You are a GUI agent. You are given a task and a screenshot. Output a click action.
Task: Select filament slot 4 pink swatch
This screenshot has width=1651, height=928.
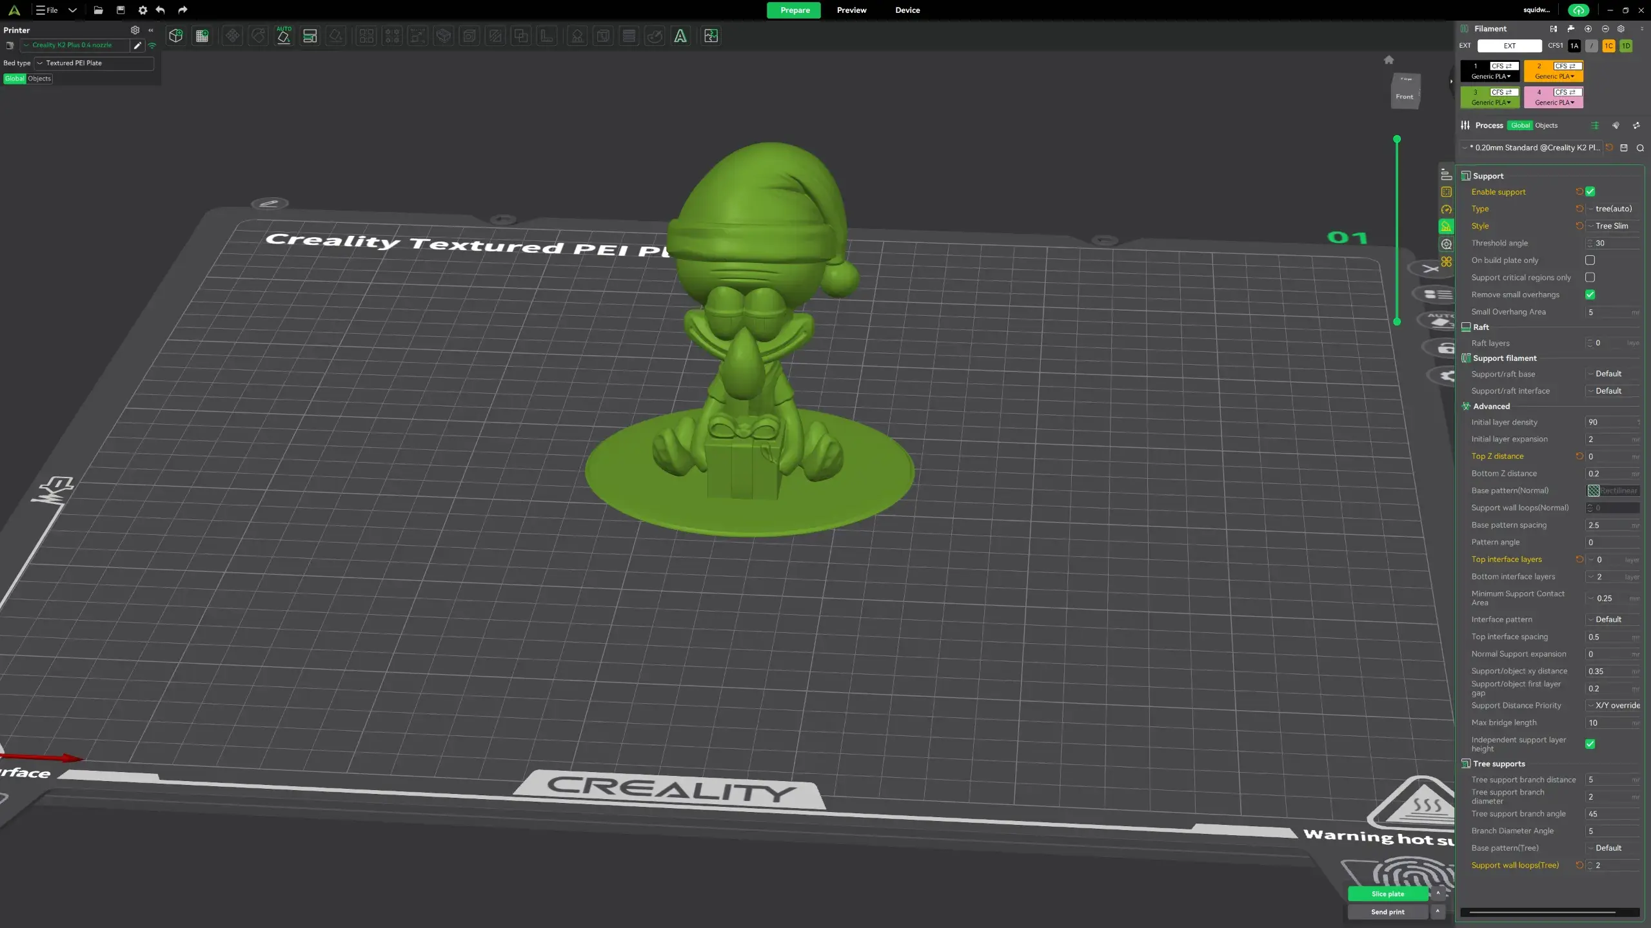[1554, 97]
